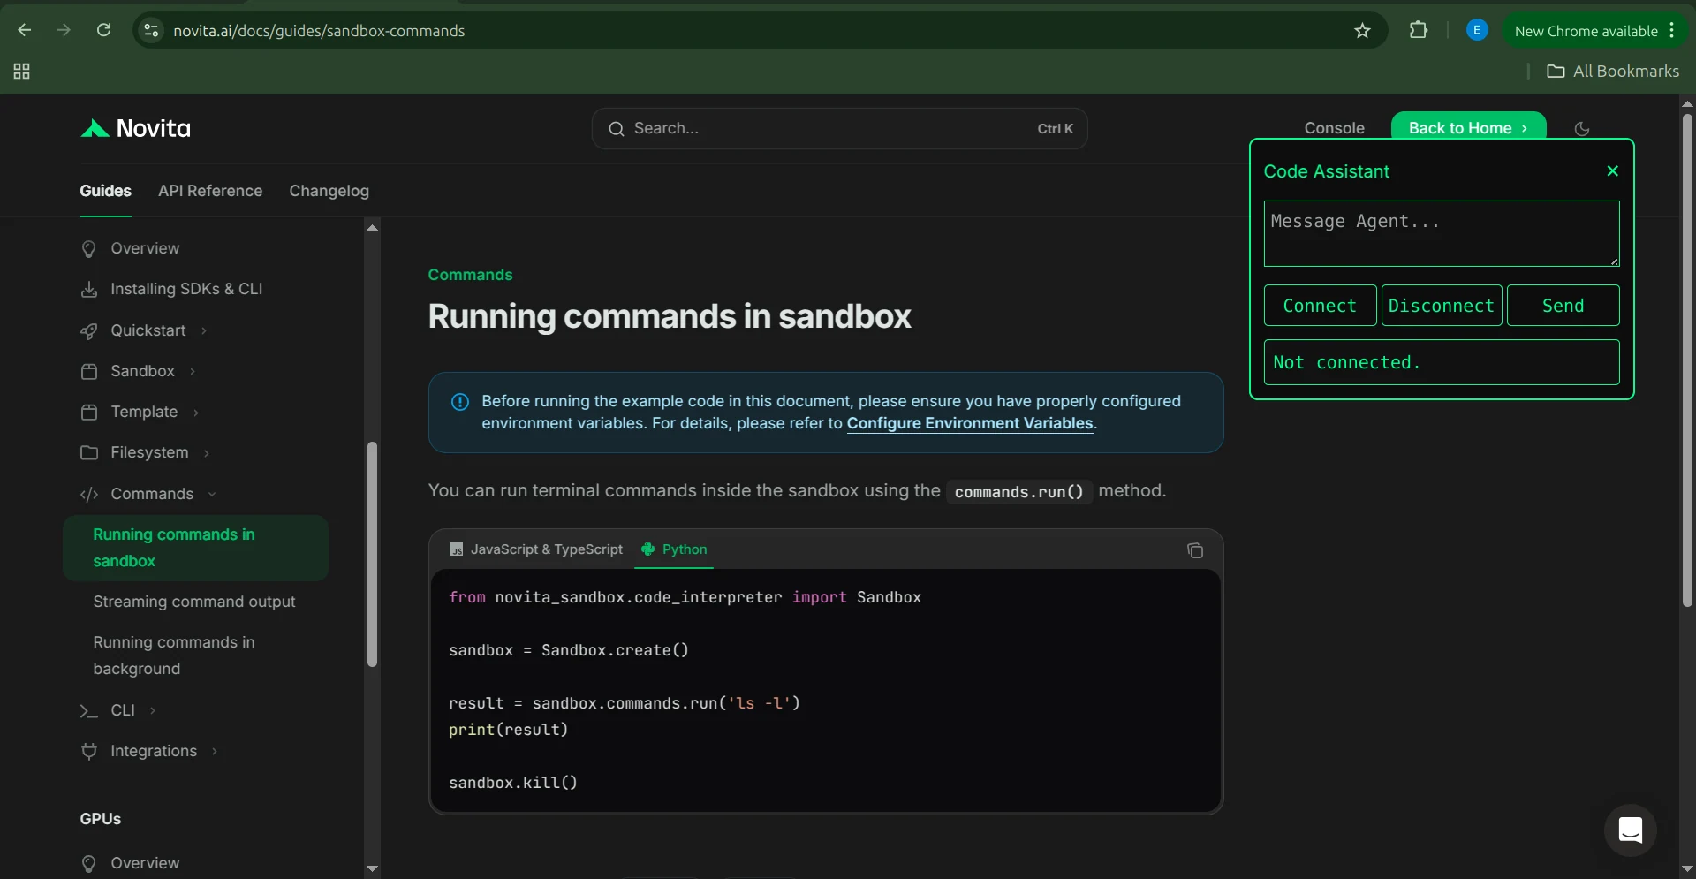This screenshot has height=879, width=1696.
Task: Click the Integrations plug icon
Action: tap(88, 751)
